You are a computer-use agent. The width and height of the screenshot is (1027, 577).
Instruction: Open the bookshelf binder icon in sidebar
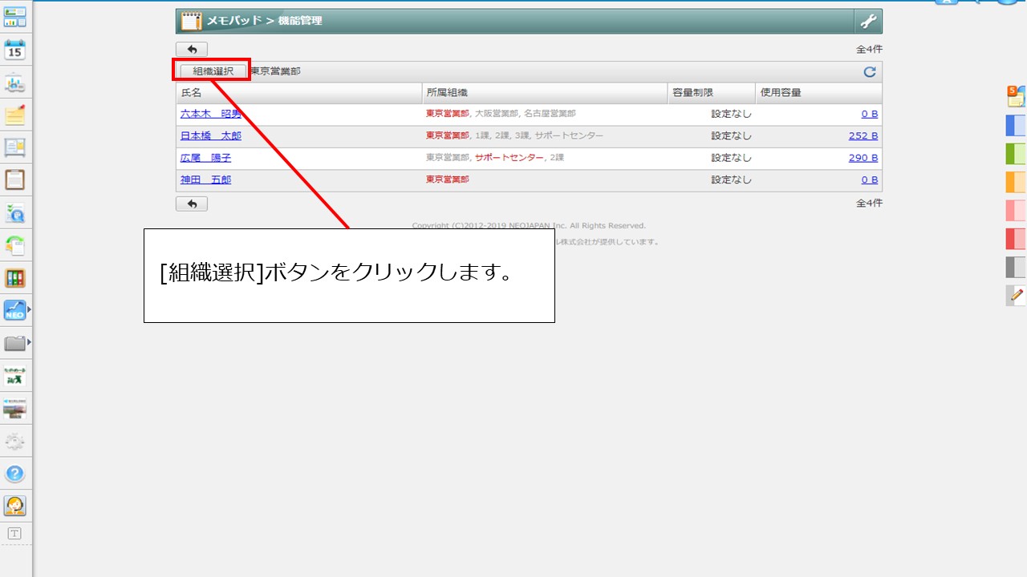(15, 278)
